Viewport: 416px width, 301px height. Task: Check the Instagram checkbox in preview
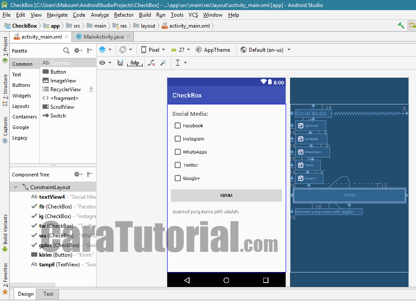point(178,139)
